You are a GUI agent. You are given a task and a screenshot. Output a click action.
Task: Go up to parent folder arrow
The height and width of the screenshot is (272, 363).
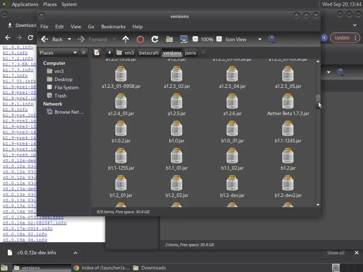click(x=125, y=39)
